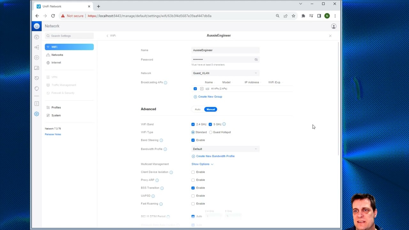Click the browser address bar URL

pyautogui.click(x=150, y=16)
